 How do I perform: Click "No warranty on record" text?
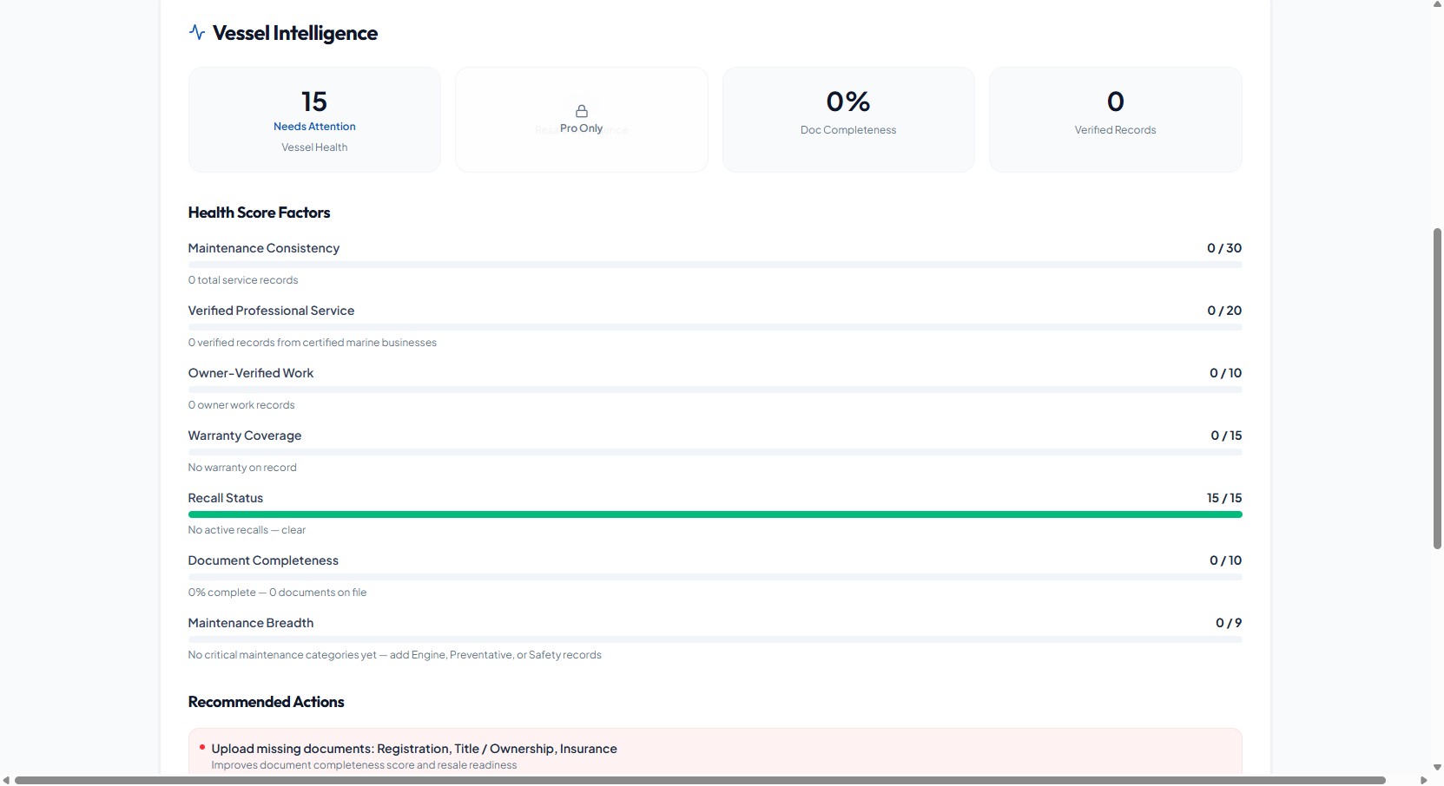pyautogui.click(x=242, y=468)
